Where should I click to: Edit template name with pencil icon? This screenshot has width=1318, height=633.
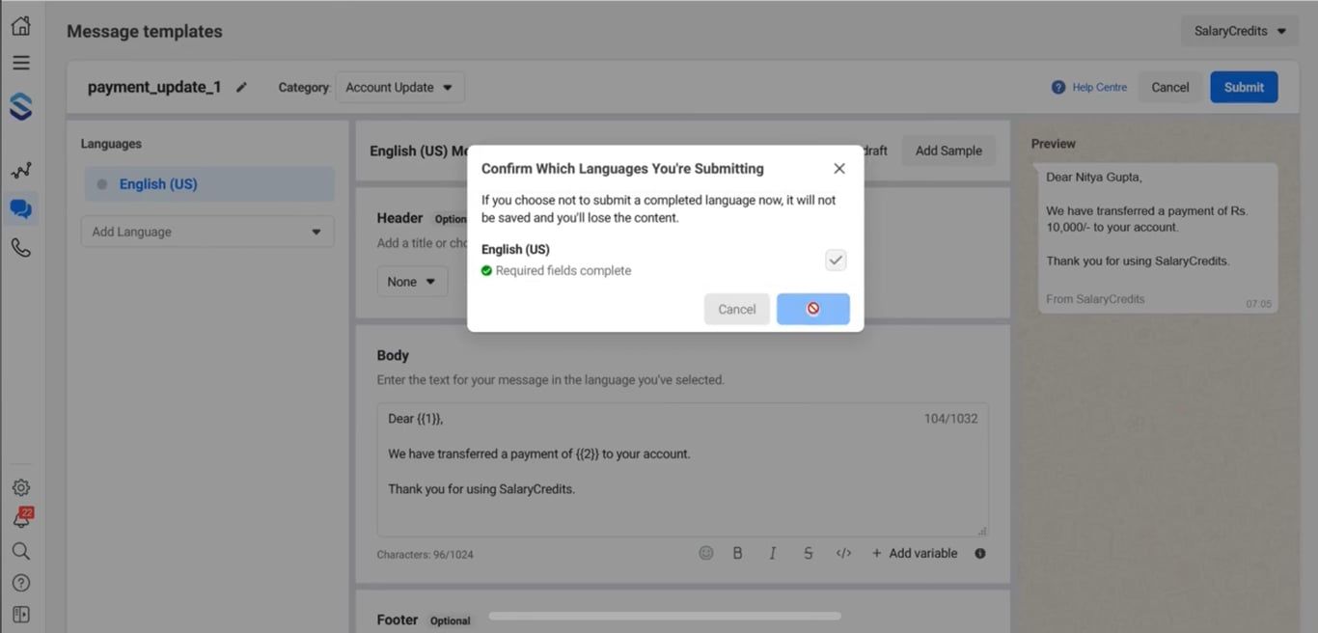click(241, 87)
